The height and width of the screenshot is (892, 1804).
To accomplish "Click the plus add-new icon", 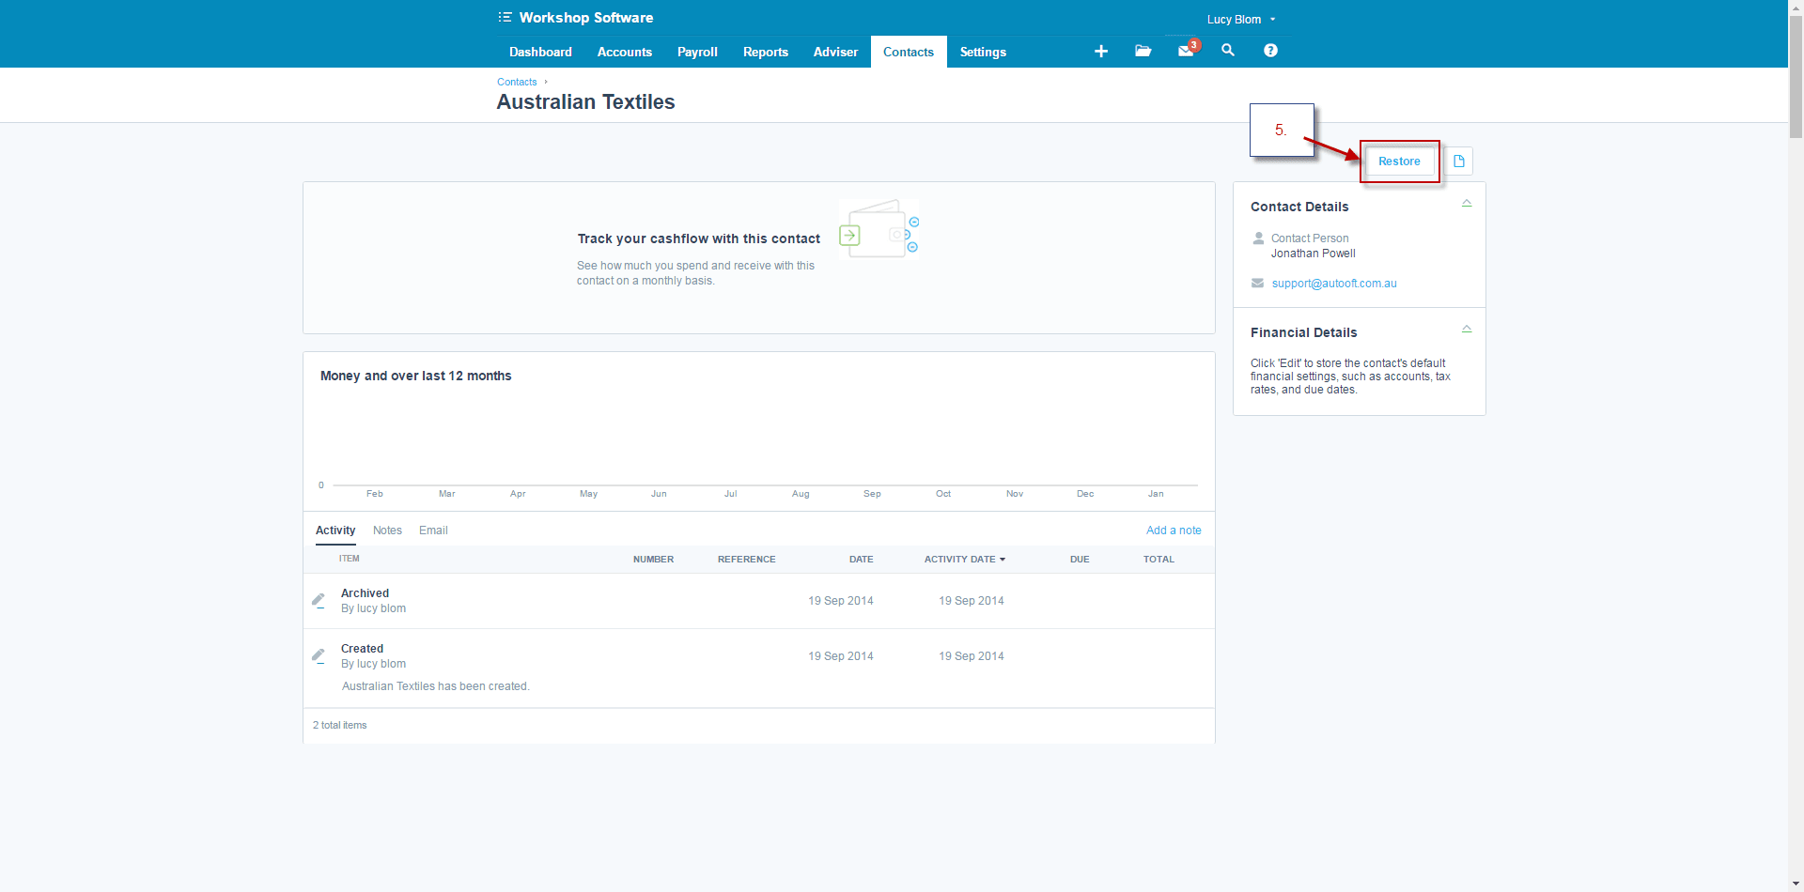I will click(x=1101, y=51).
